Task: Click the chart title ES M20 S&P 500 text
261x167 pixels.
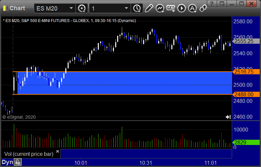Action: click(x=69, y=21)
